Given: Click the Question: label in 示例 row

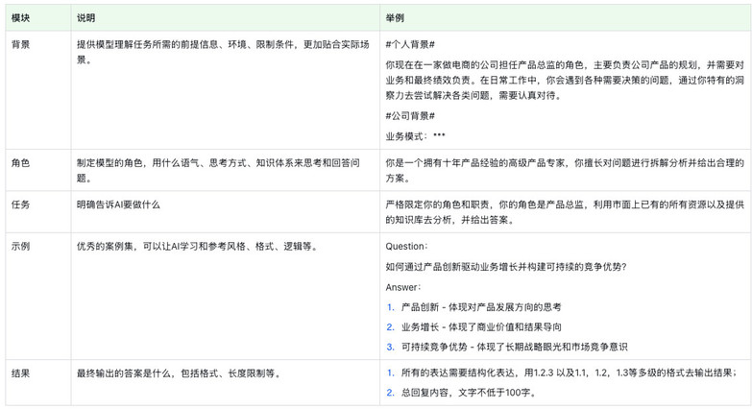Looking at the screenshot, I should pyautogui.click(x=406, y=246).
